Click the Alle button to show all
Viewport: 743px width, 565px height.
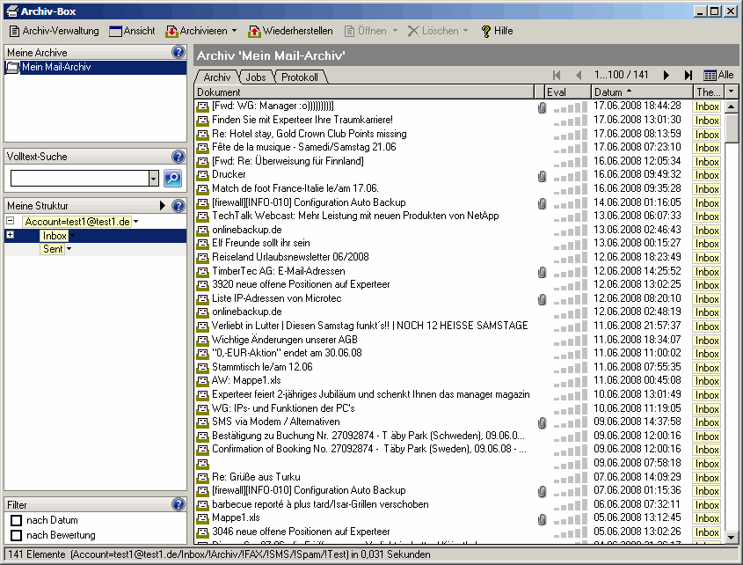coord(718,76)
